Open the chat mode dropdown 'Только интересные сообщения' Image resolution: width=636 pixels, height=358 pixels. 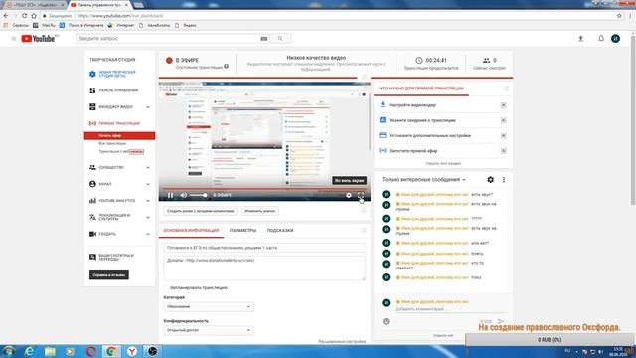[x=423, y=179]
